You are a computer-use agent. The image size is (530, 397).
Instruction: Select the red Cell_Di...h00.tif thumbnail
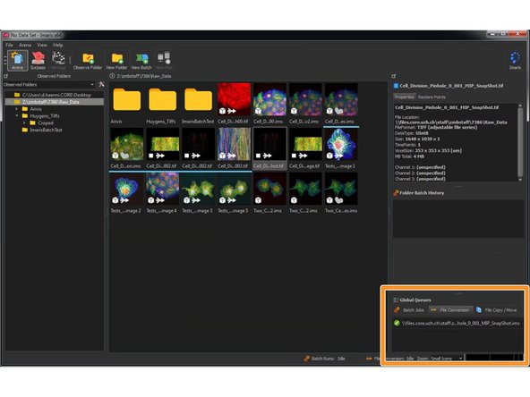tap(234, 99)
